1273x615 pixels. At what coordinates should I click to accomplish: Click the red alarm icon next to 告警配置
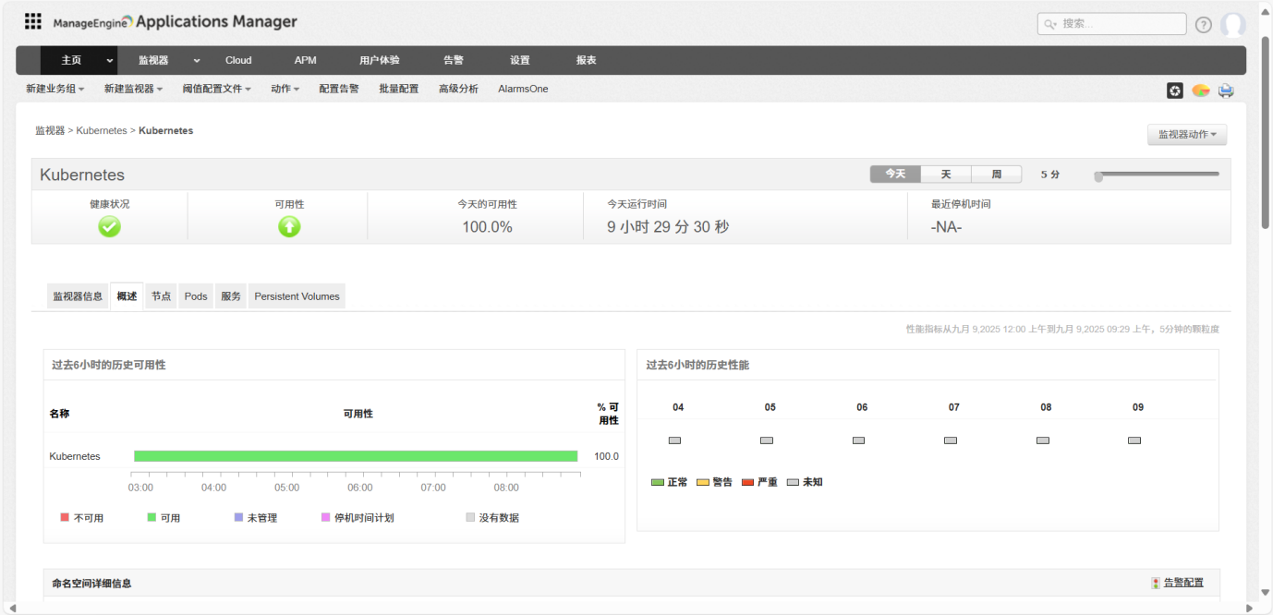pyautogui.click(x=1155, y=583)
